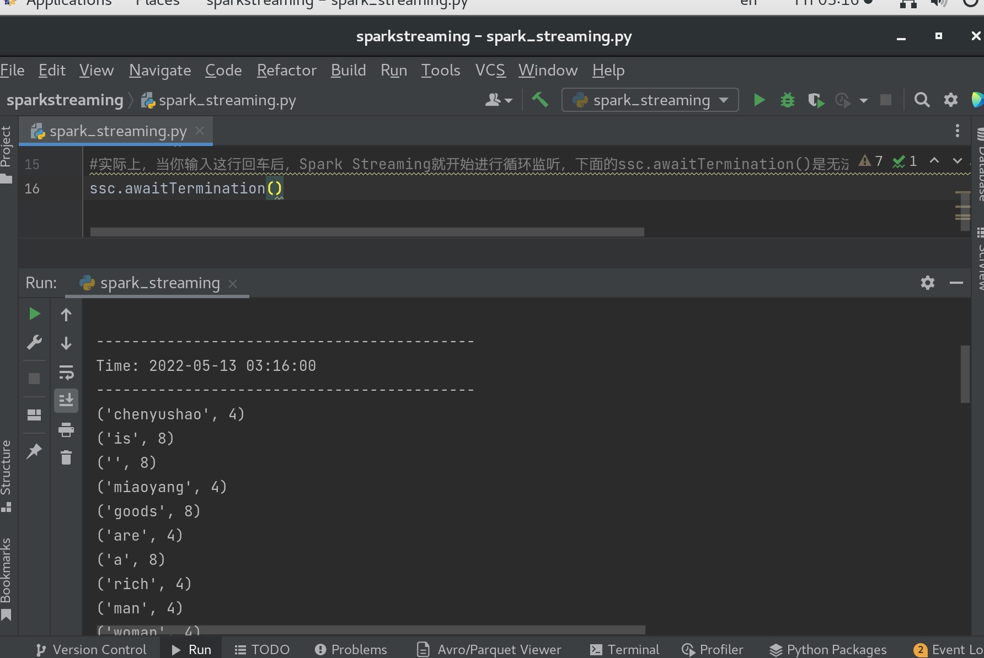This screenshot has height=658, width=984.
Task: Open the Terminal tool window
Action: [x=624, y=650]
